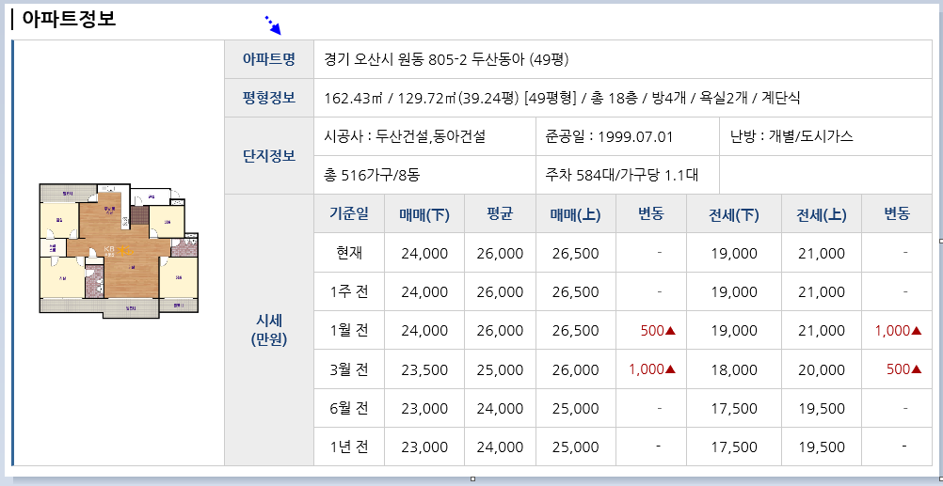943x486 pixels.
Task: Click 현재 row 매매(下) value 24,000
Action: coord(424,254)
